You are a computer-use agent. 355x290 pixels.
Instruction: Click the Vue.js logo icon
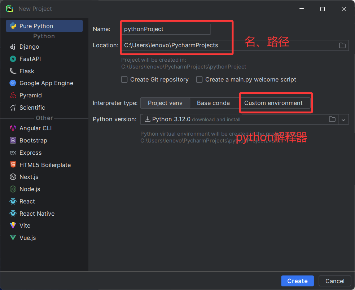[x=13, y=238]
